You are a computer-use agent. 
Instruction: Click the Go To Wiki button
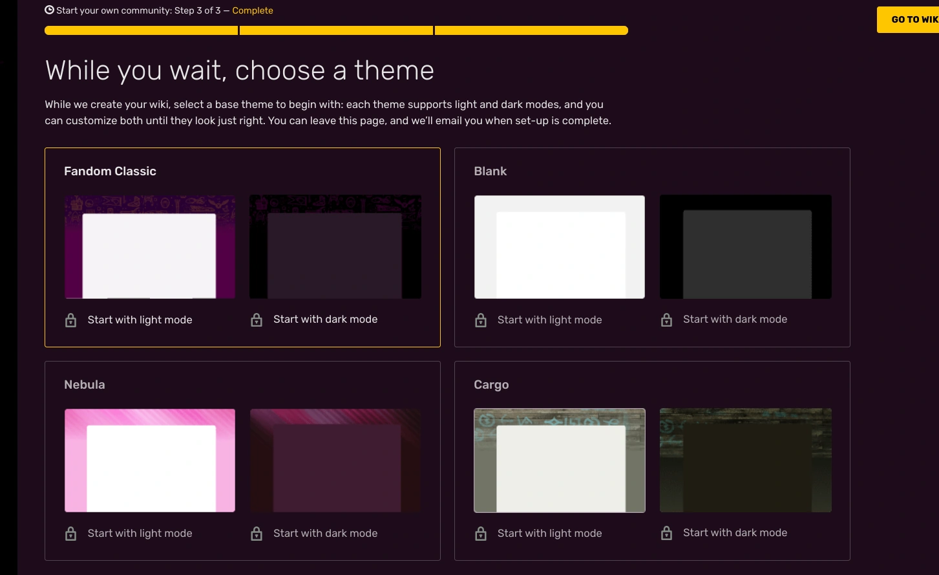pos(908,20)
